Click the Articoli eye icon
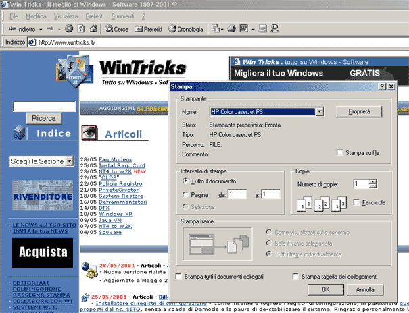 (89, 133)
